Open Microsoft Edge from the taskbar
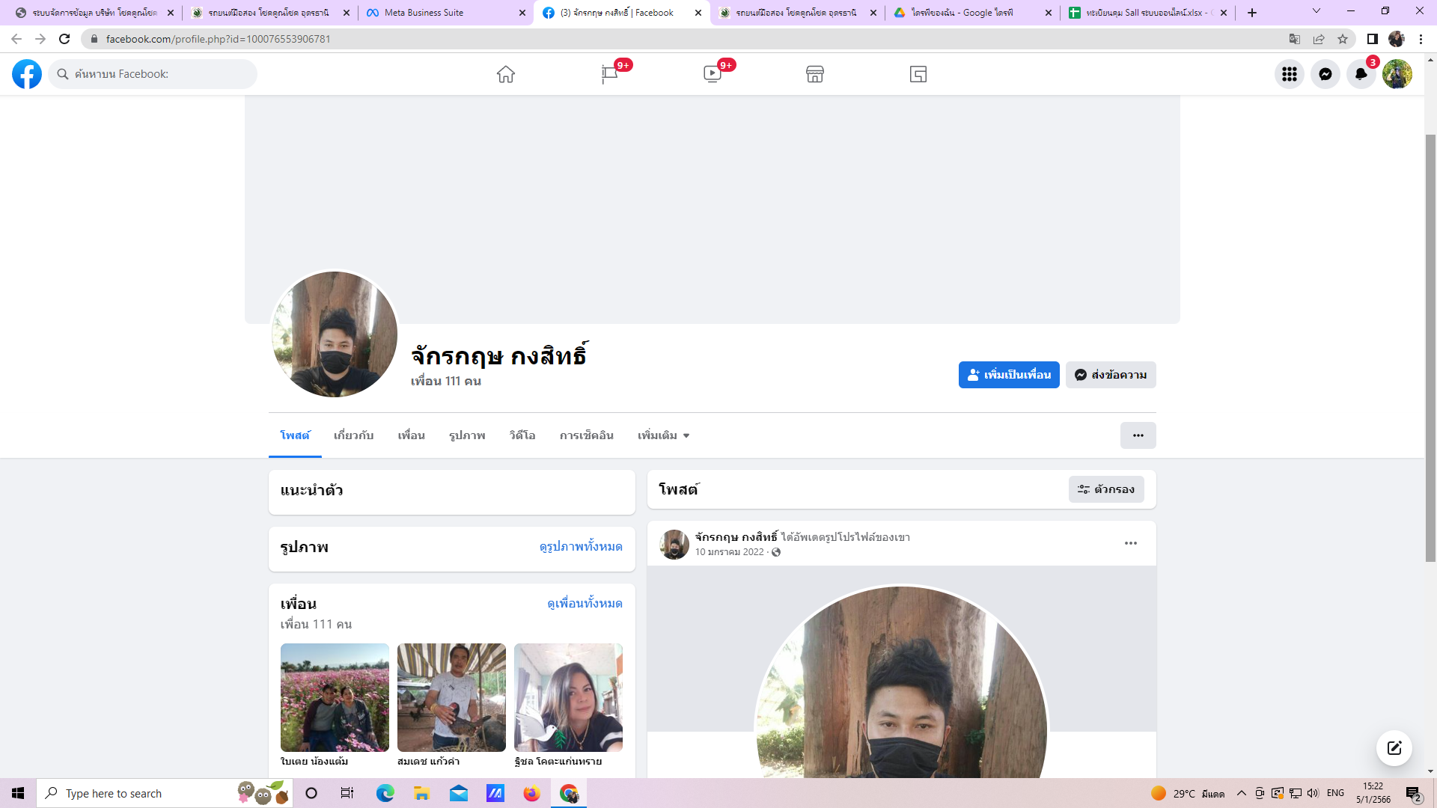Screen dimensions: 1437x808 385,793
